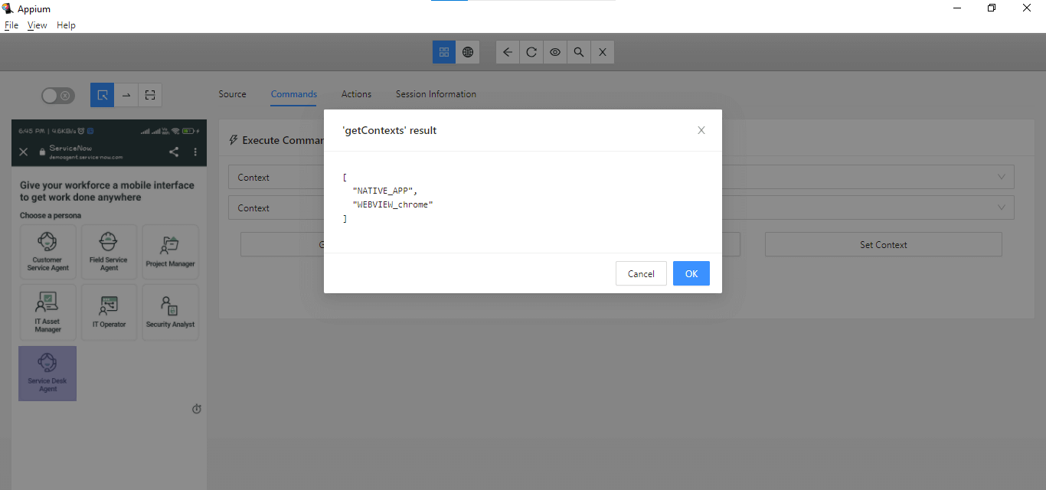
Task: Open the first Context dropdown
Action: click(x=1001, y=177)
